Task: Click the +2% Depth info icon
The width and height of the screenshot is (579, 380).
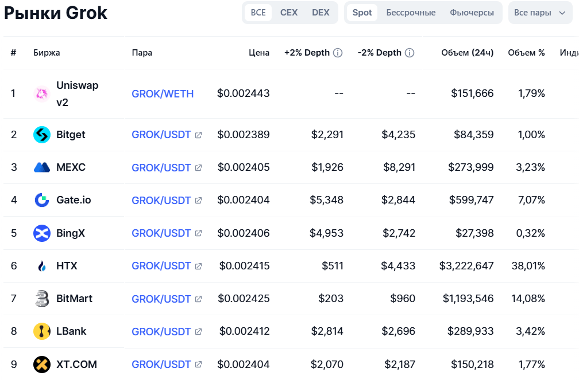Action: tap(338, 53)
